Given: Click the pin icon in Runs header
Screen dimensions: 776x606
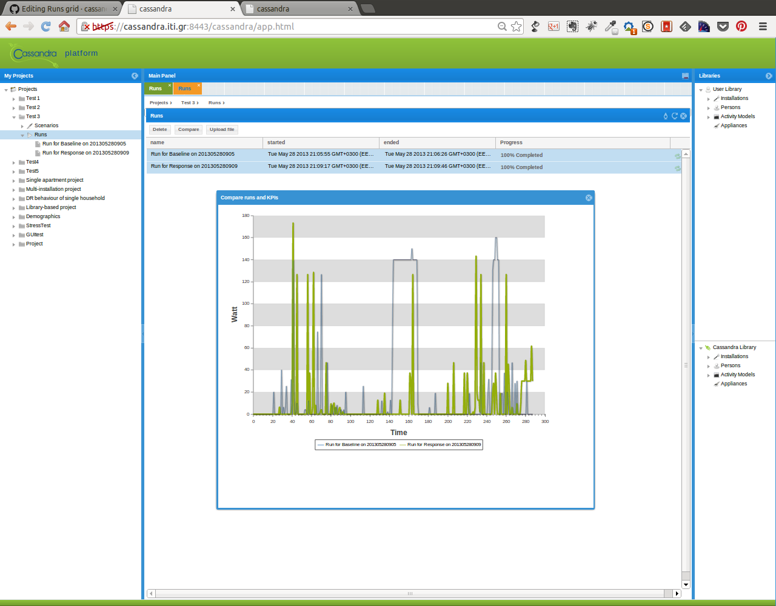Looking at the screenshot, I should [x=666, y=116].
